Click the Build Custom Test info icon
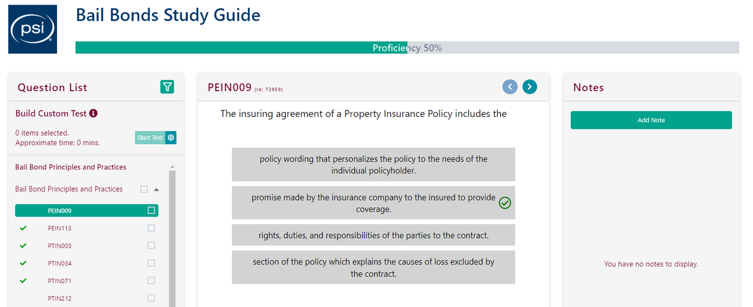 click(x=93, y=114)
